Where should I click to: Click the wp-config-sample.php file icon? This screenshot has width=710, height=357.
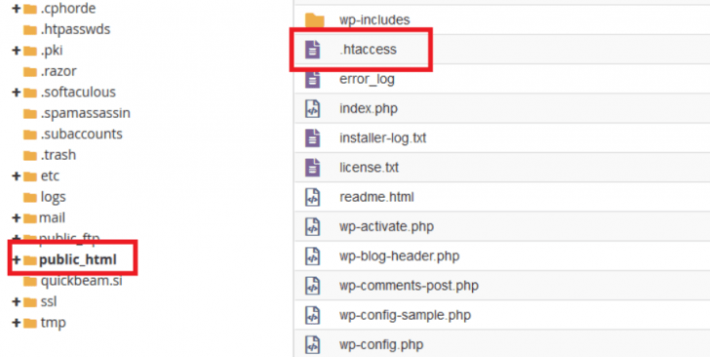312,315
